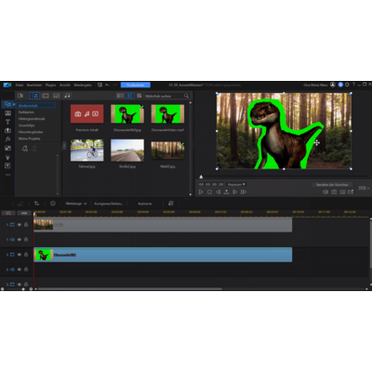The width and height of the screenshot is (372, 372).
Task: Click the project save icon next to Wiedergabe
Action: 100,85
